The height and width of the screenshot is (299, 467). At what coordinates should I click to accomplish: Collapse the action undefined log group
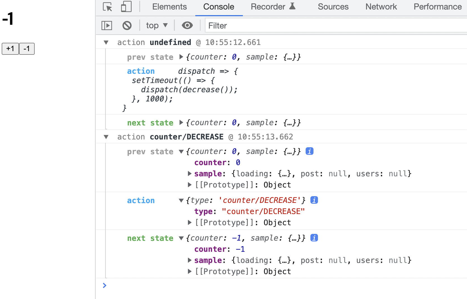point(106,42)
